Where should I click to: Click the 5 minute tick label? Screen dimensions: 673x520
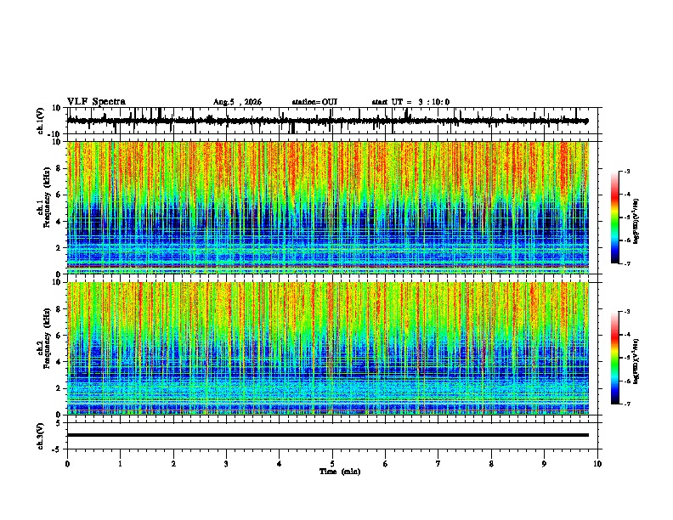pyautogui.click(x=332, y=464)
